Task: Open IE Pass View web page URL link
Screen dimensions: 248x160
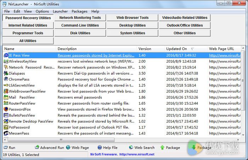Action: click(225, 55)
